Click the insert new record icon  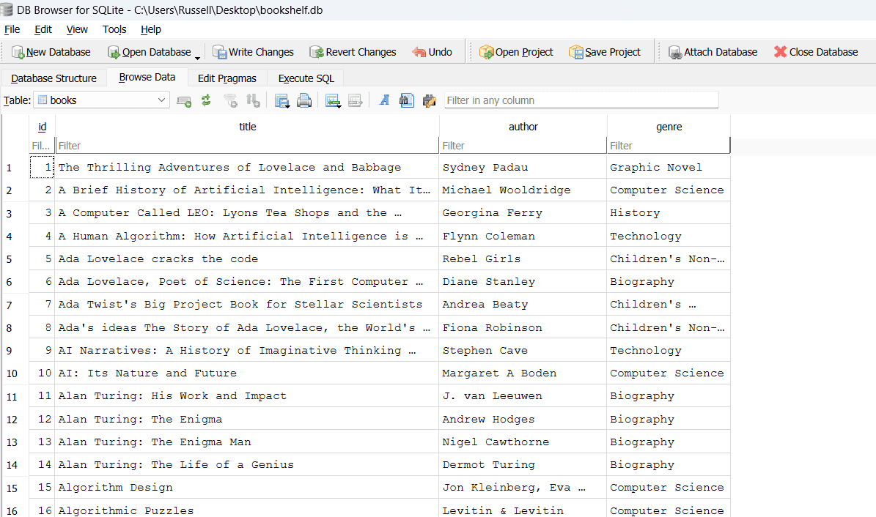[333, 100]
